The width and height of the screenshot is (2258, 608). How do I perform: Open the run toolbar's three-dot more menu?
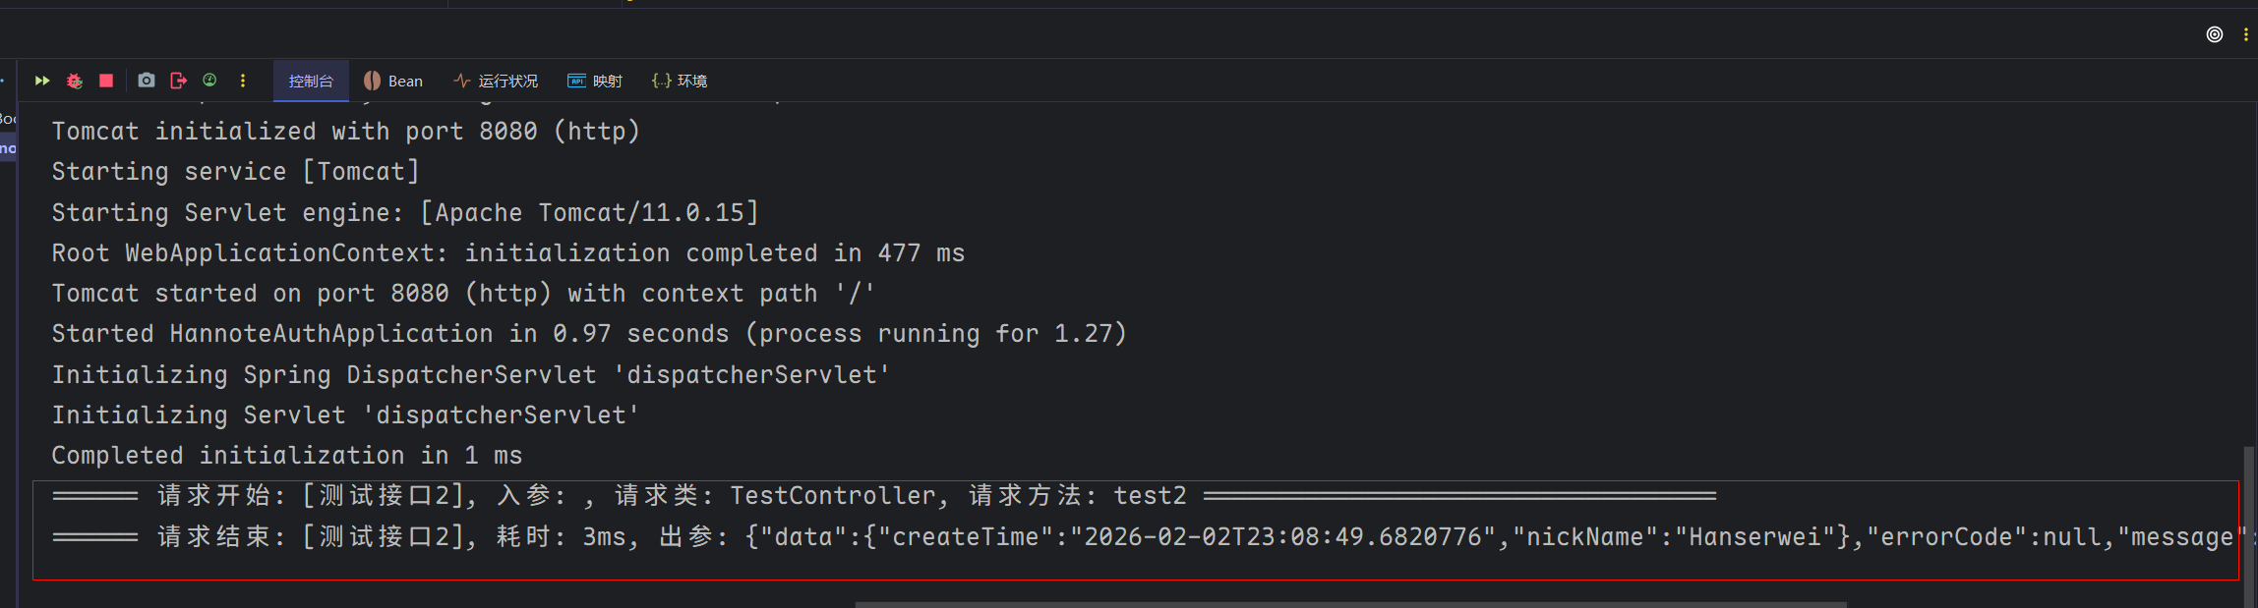point(243,81)
